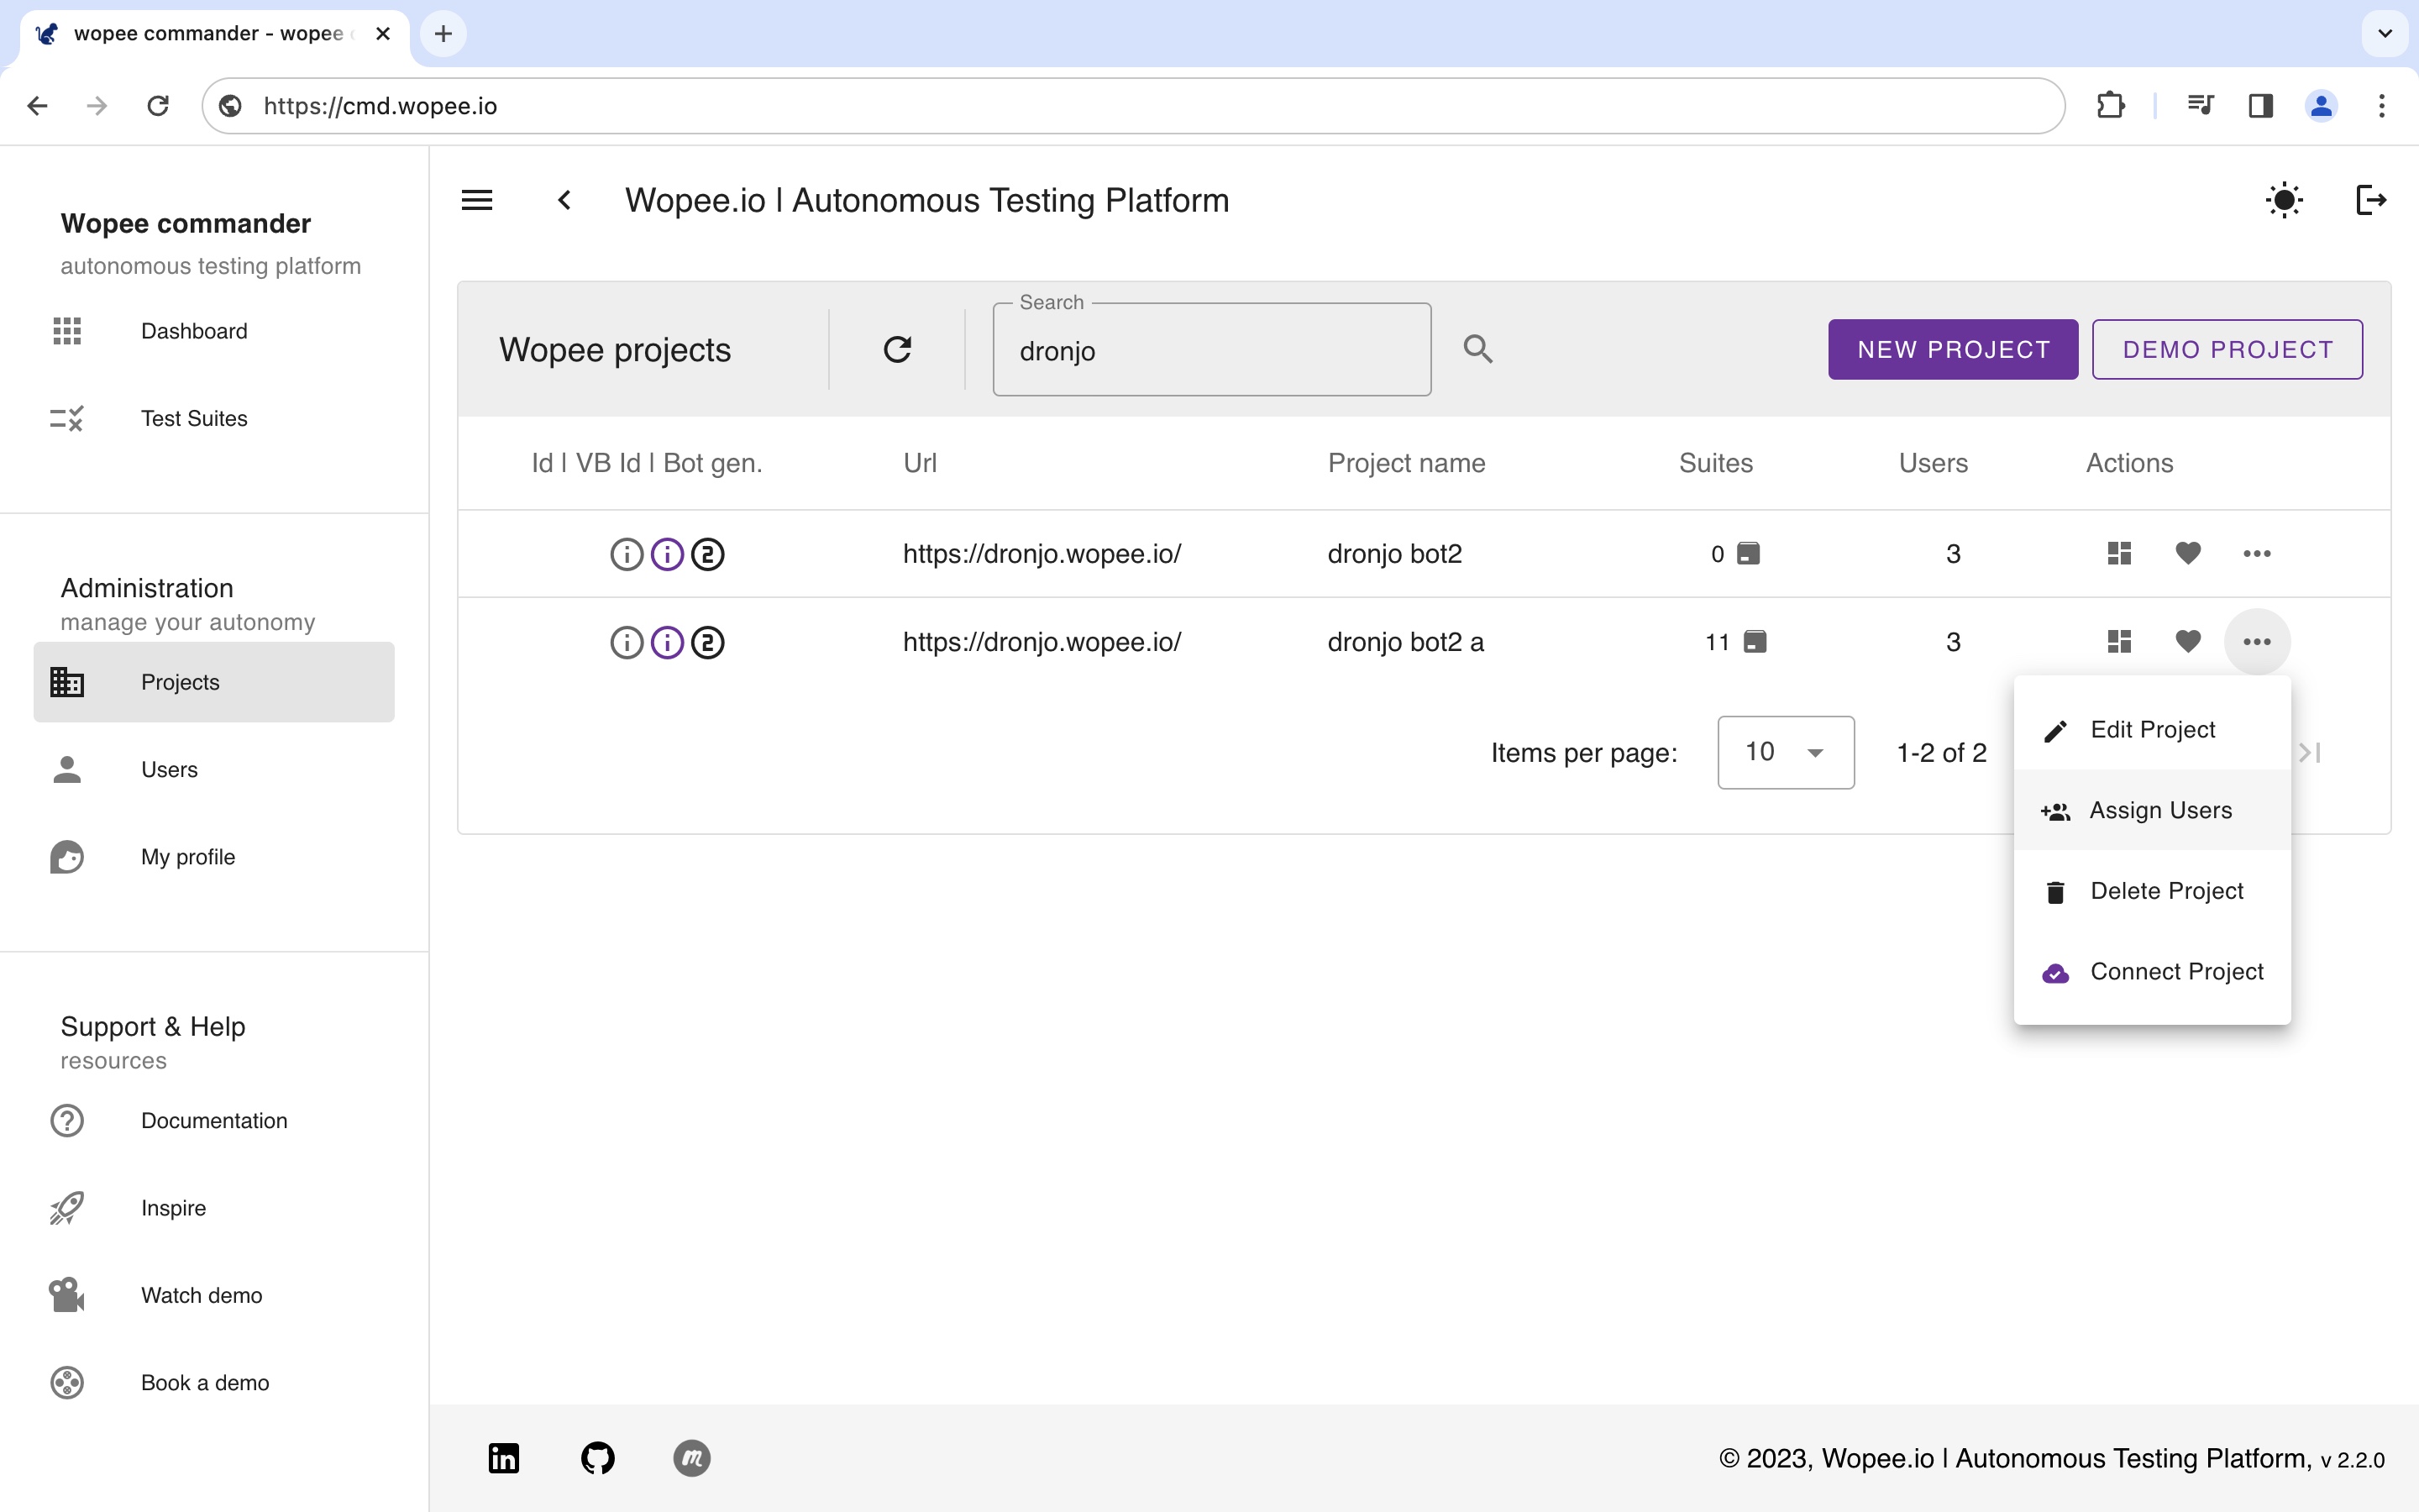Screen dimensions: 2419x1512
Task: Click the logout icon top right
Action: point(2370,200)
